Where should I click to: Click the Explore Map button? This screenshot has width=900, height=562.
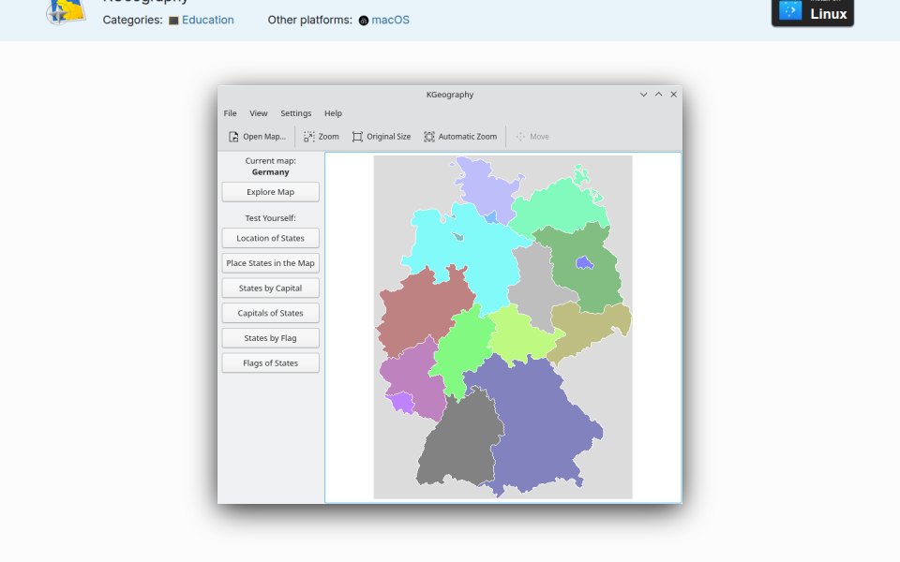pyautogui.click(x=270, y=192)
